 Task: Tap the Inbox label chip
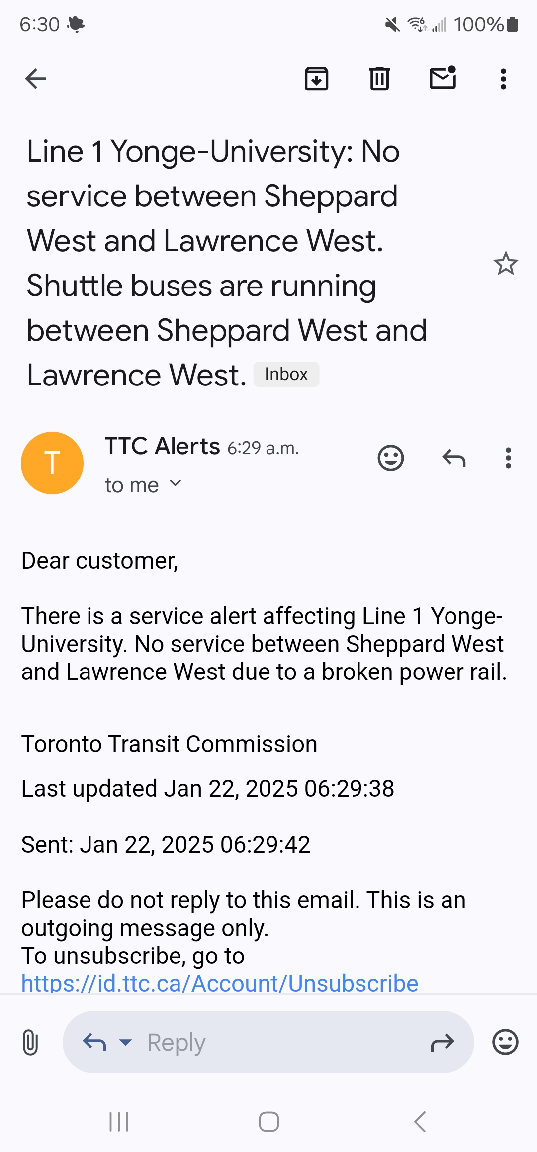286,374
